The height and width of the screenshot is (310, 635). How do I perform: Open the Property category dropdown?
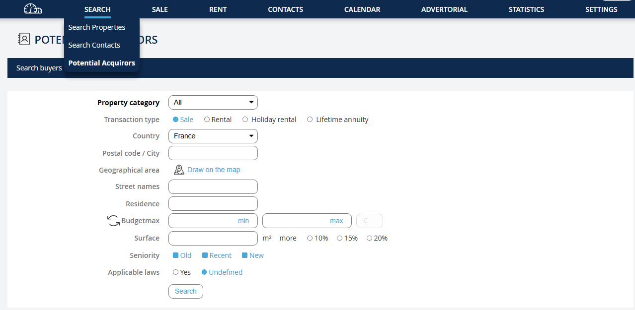pyautogui.click(x=213, y=103)
